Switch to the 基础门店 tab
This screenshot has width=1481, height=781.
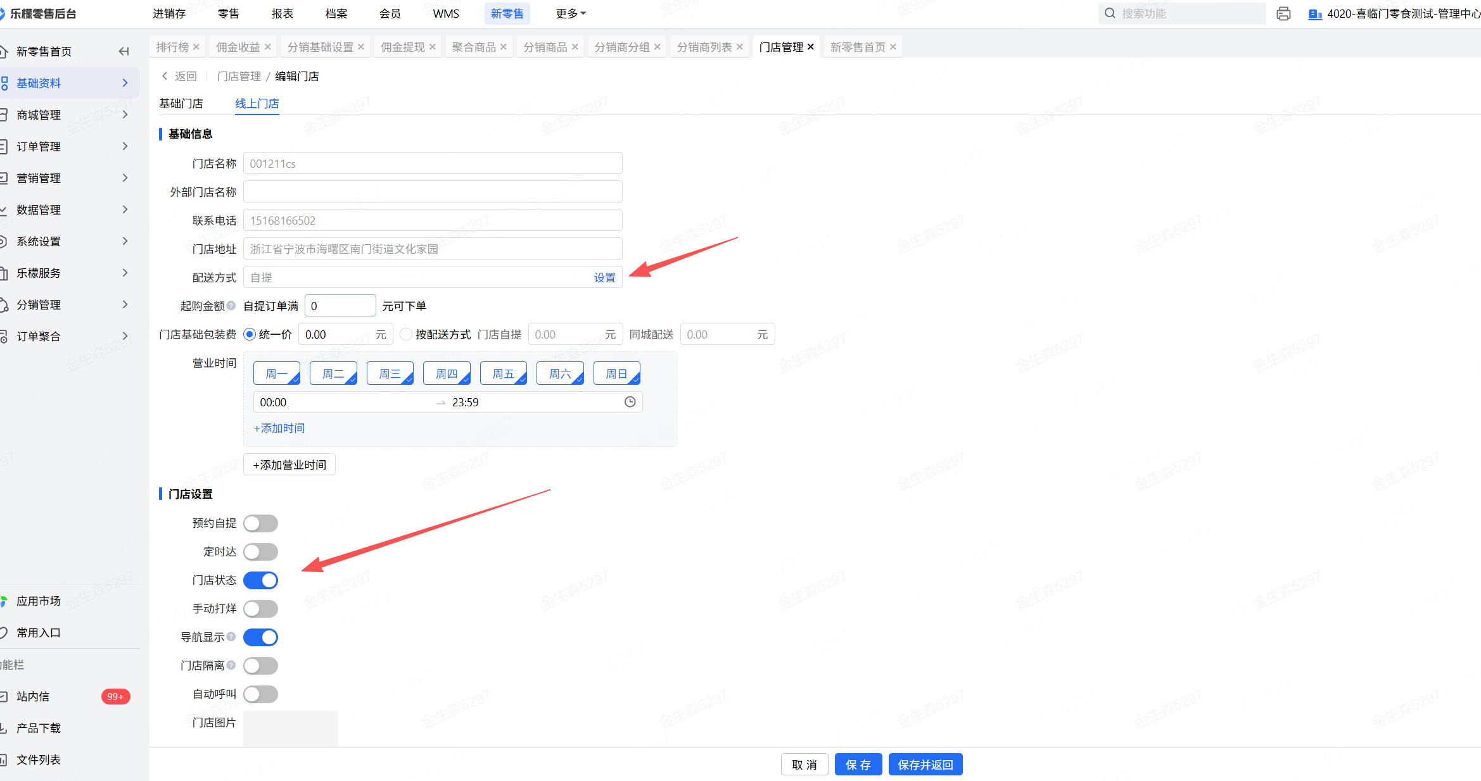coord(181,103)
